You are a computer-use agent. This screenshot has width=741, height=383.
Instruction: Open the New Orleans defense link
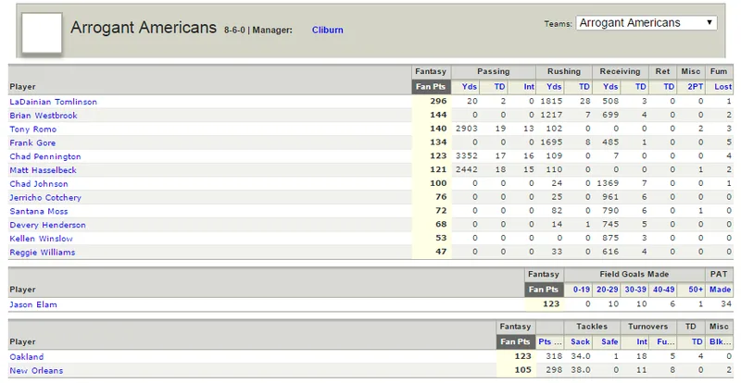[x=36, y=370]
